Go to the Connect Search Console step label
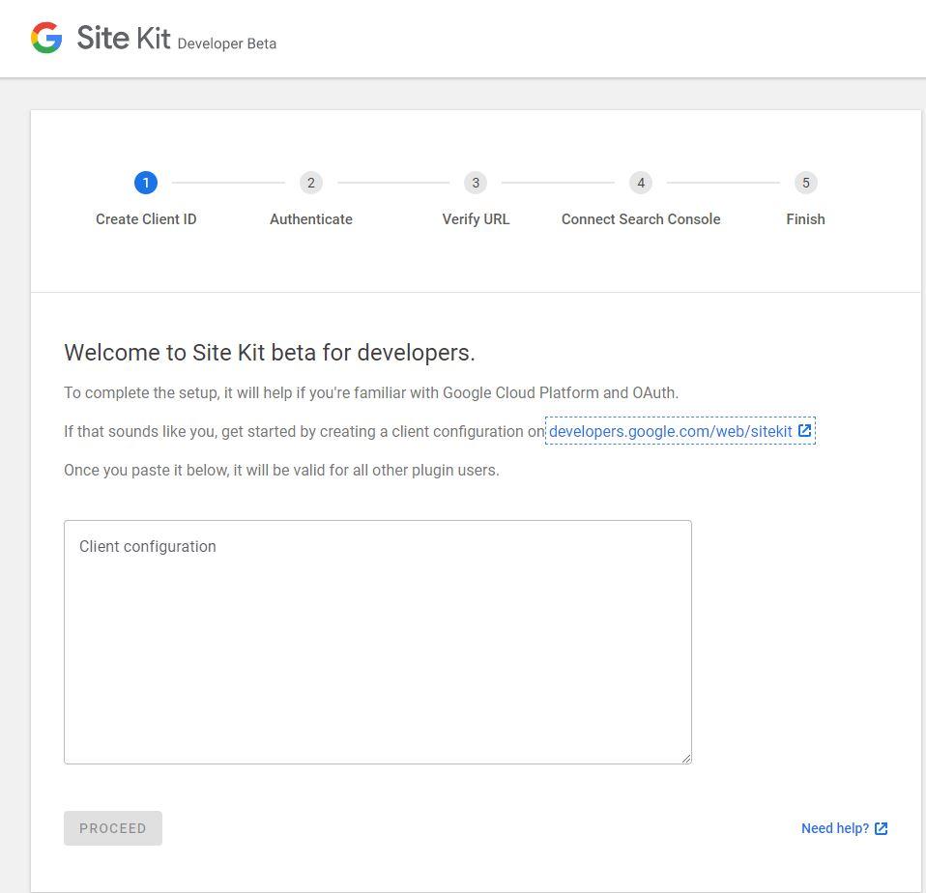 pos(641,219)
